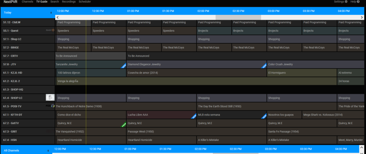Click the left arrow of top scrollbar
Screen dimensions: 366x154
tap(57, 17)
